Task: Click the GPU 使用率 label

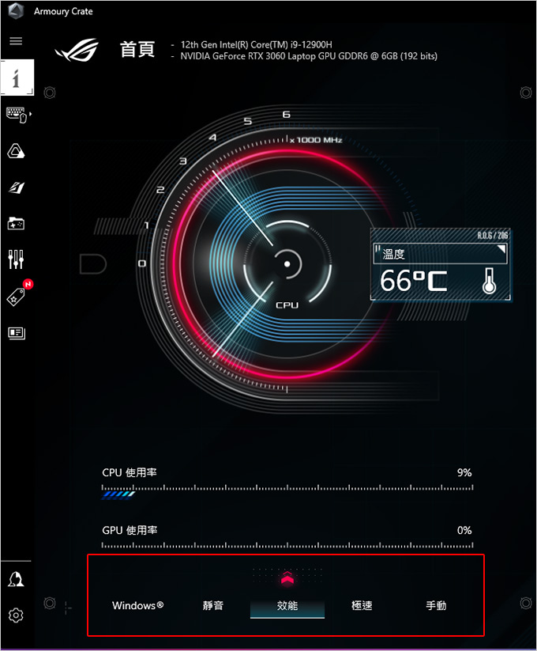Action: click(130, 530)
